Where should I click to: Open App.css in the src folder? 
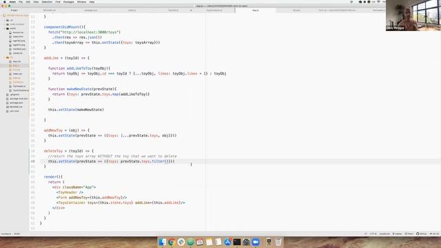click(17, 61)
